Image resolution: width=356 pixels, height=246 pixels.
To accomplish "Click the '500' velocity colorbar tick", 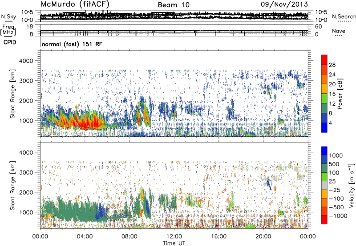I will (333, 164).
